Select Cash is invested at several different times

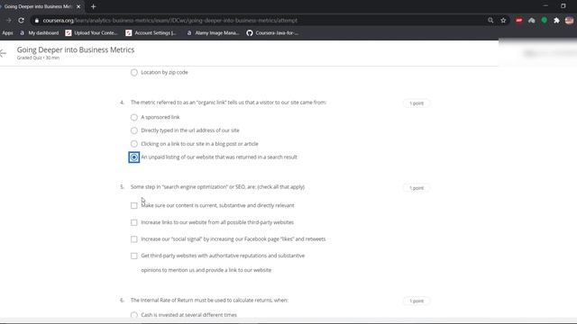click(134, 315)
